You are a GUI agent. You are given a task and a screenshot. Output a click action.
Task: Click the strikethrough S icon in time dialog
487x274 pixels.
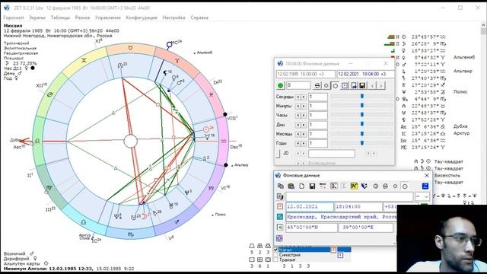[317, 85]
